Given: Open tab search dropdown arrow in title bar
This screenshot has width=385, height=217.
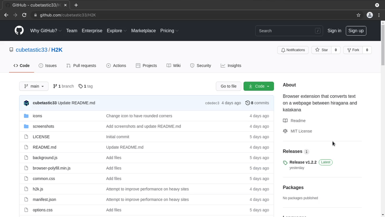Looking at the screenshot, I should click(377, 5).
